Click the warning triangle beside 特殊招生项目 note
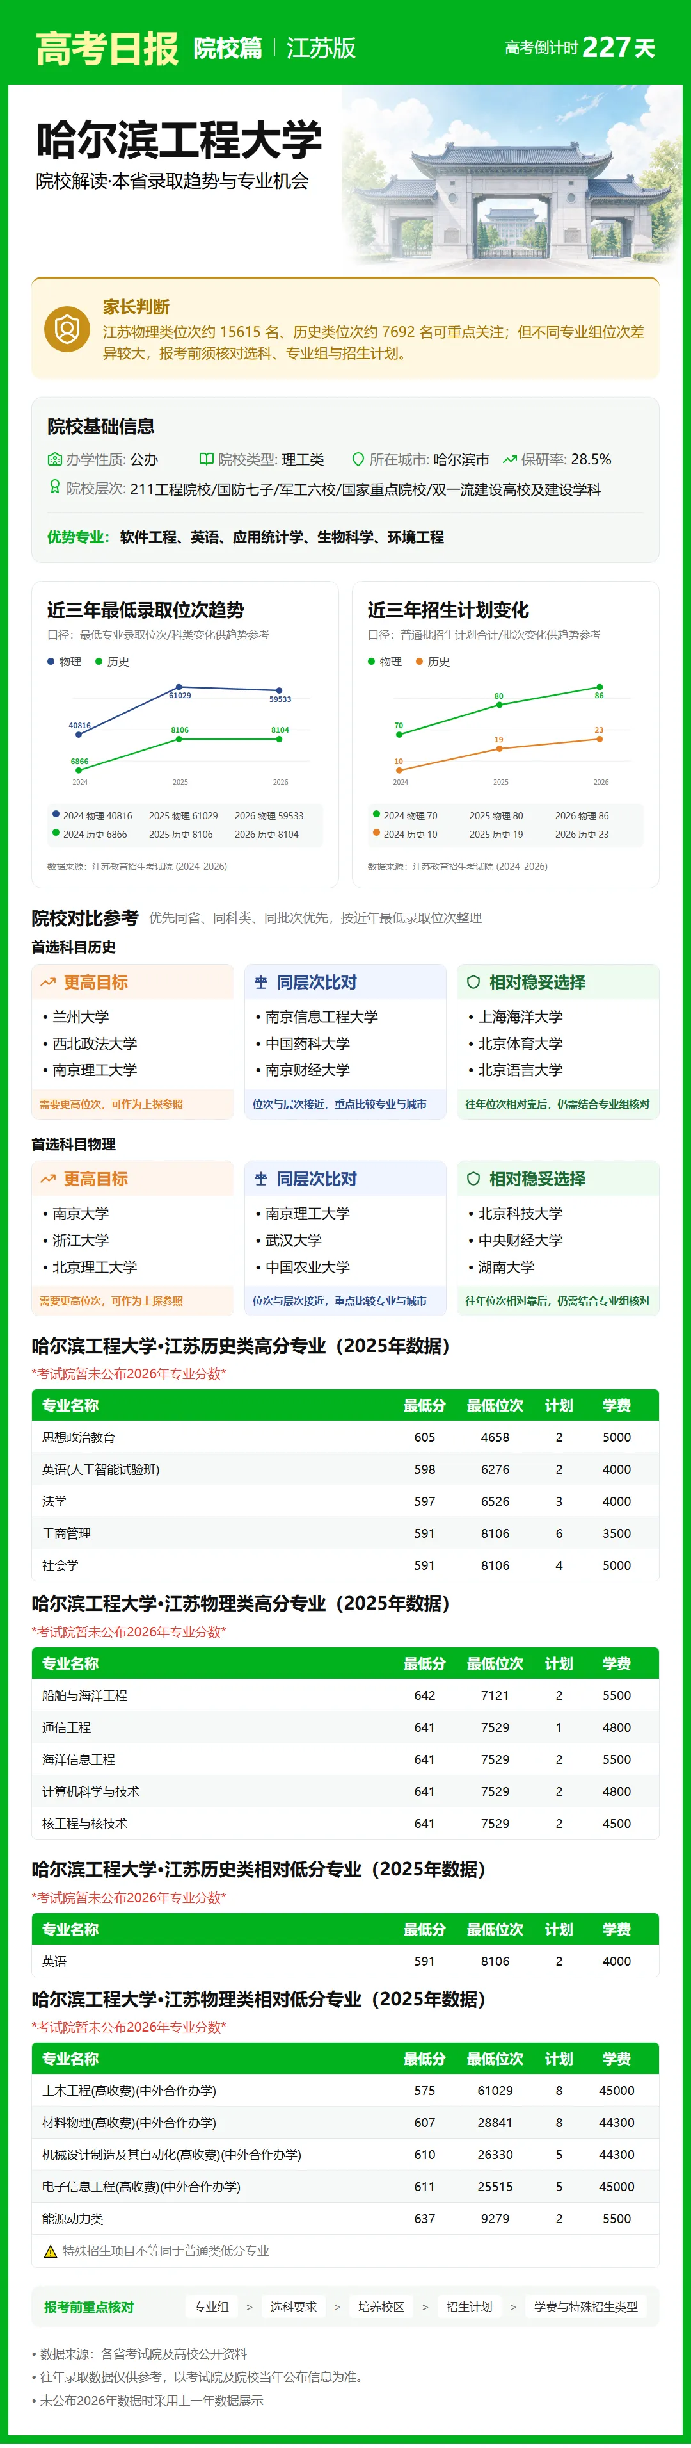Image resolution: width=691 pixels, height=2448 pixels. pyautogui.click(x=51, y=2251)
